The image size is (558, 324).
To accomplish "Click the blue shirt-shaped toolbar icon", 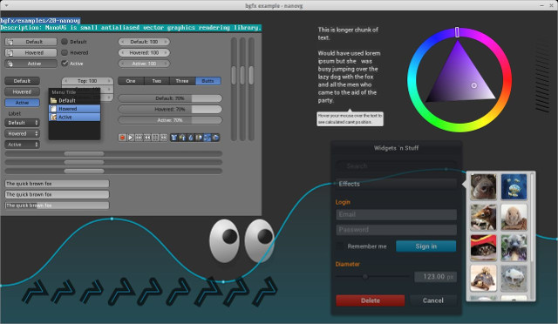I will (174, 138).
